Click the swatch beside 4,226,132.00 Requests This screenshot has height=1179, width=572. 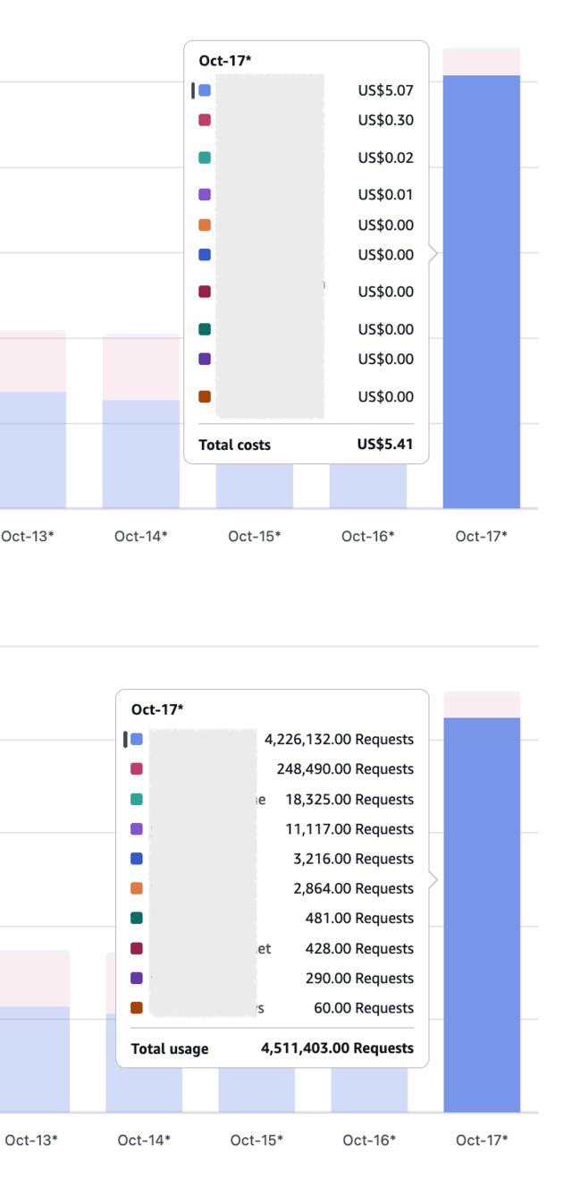(137, 739)
